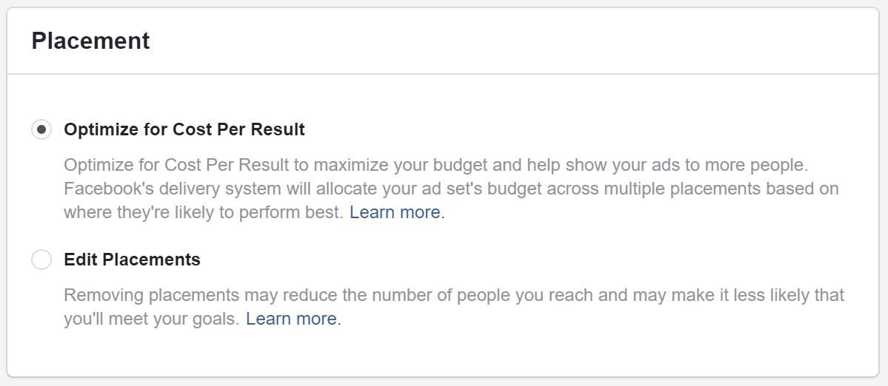The height and width of the screenshot is (386, 888).
Task: Click the bold "Edit Placements" option label
Action: click(132, 260)
